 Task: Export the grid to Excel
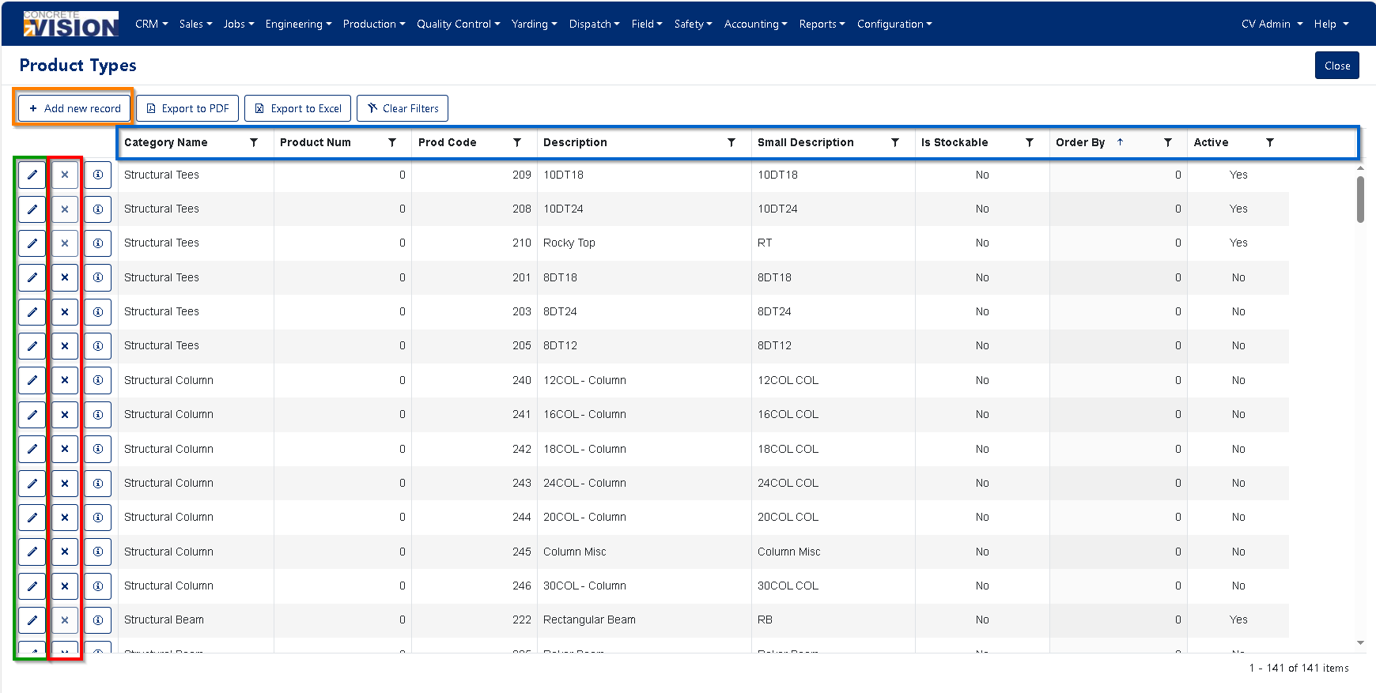[x=298, y=108]
